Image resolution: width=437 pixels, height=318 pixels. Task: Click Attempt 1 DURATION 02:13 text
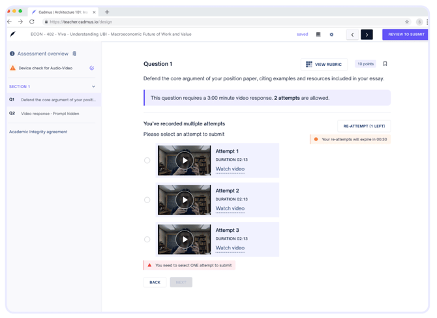click(x=232, y=160)
